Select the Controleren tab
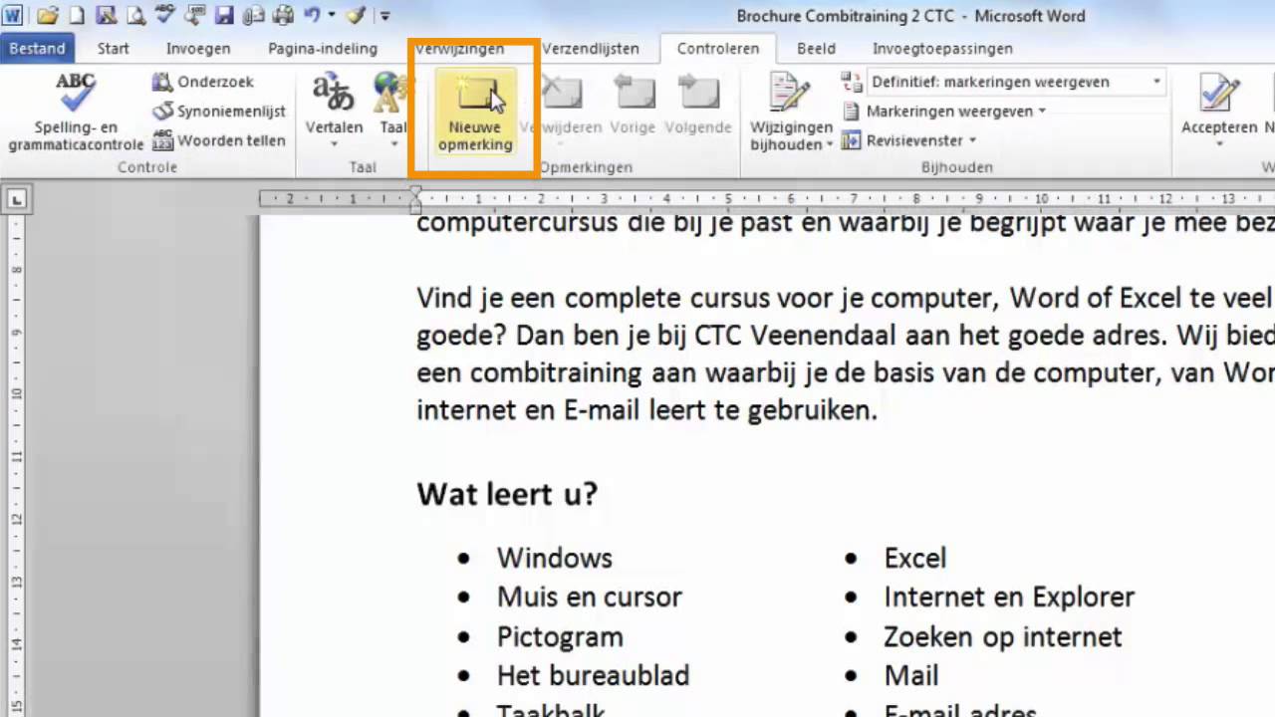Image resolution: width=1275 pixels, height=717 pixels. pyautogui.click(x=718, y=48)
